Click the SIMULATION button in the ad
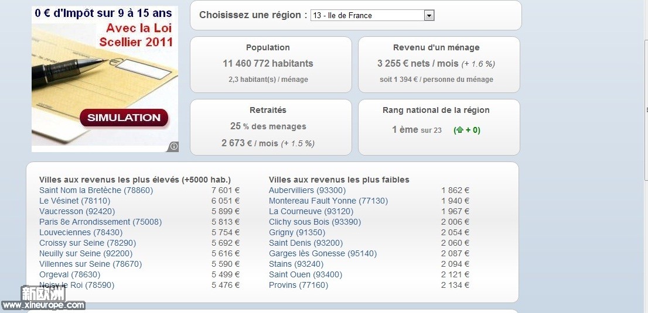Screen dimensions: 648x313 click(x=124, y=118)
